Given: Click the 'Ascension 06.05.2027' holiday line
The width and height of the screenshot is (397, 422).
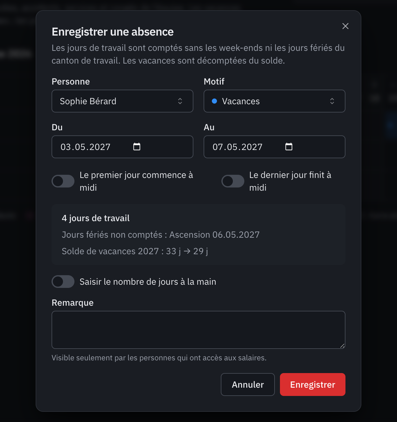Looking at the screenshot, I should [161, 235].
